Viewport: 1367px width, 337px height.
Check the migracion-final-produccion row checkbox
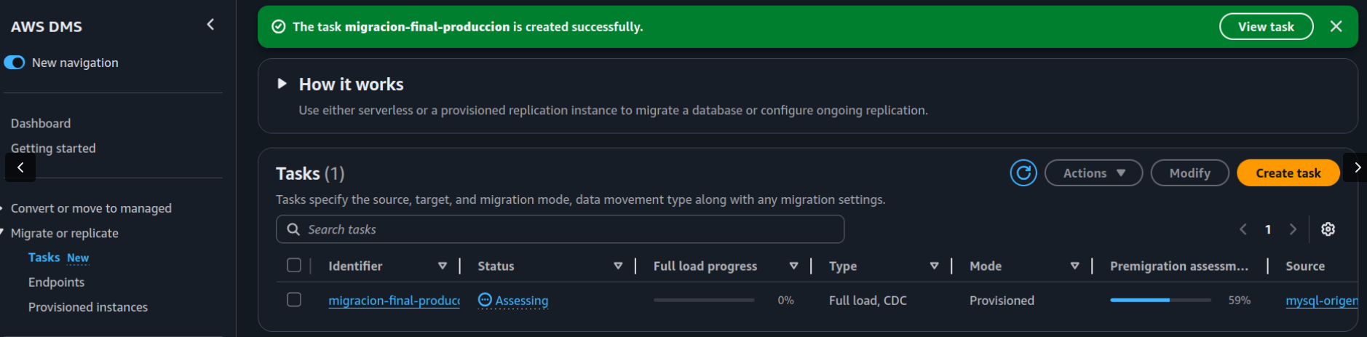click(x=294, y=300)
